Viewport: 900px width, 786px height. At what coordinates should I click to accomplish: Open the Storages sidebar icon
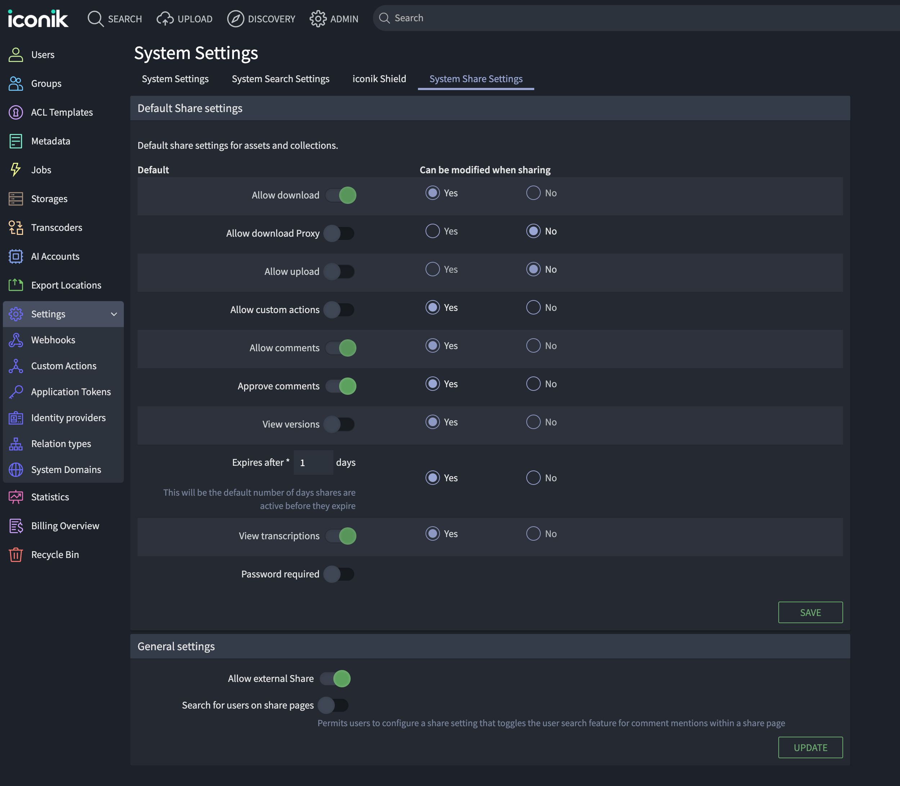(16, 199)
